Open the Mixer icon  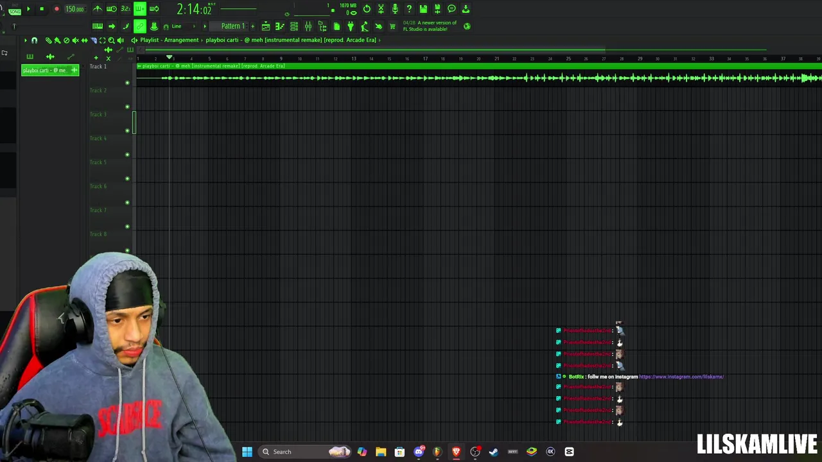click(x=308, y=26)
